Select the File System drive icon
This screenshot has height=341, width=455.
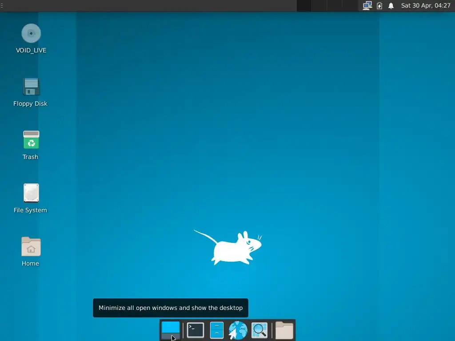[31, 193]
